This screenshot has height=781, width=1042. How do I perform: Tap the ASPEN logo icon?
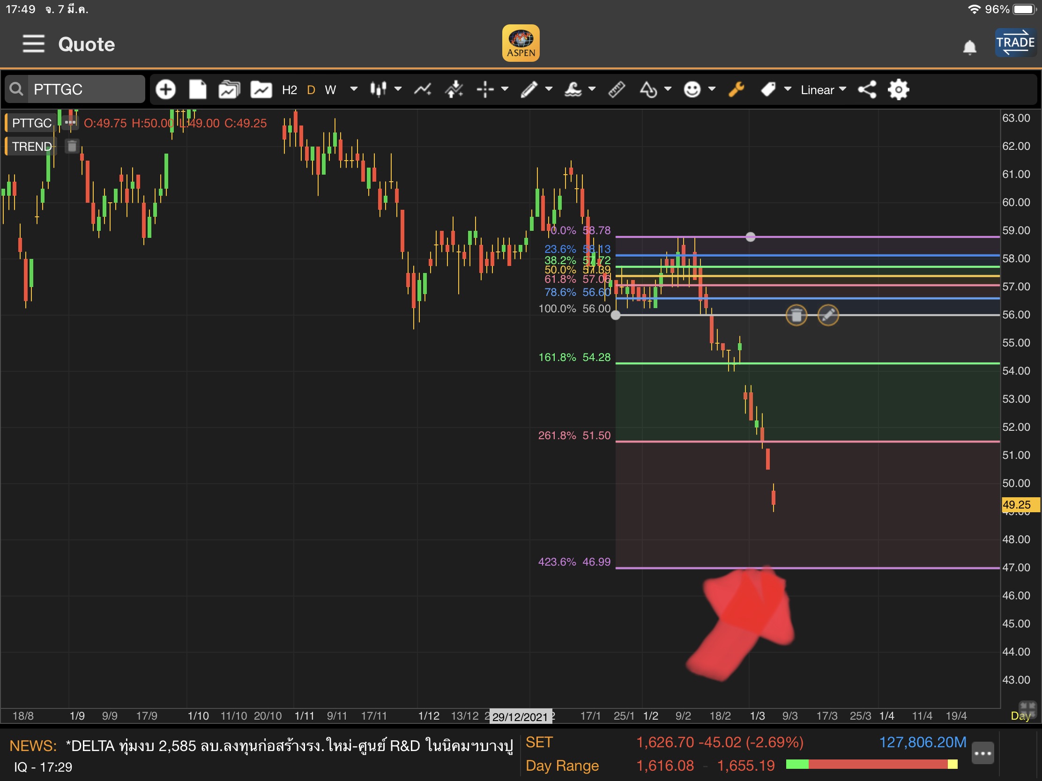coord(521,43)
